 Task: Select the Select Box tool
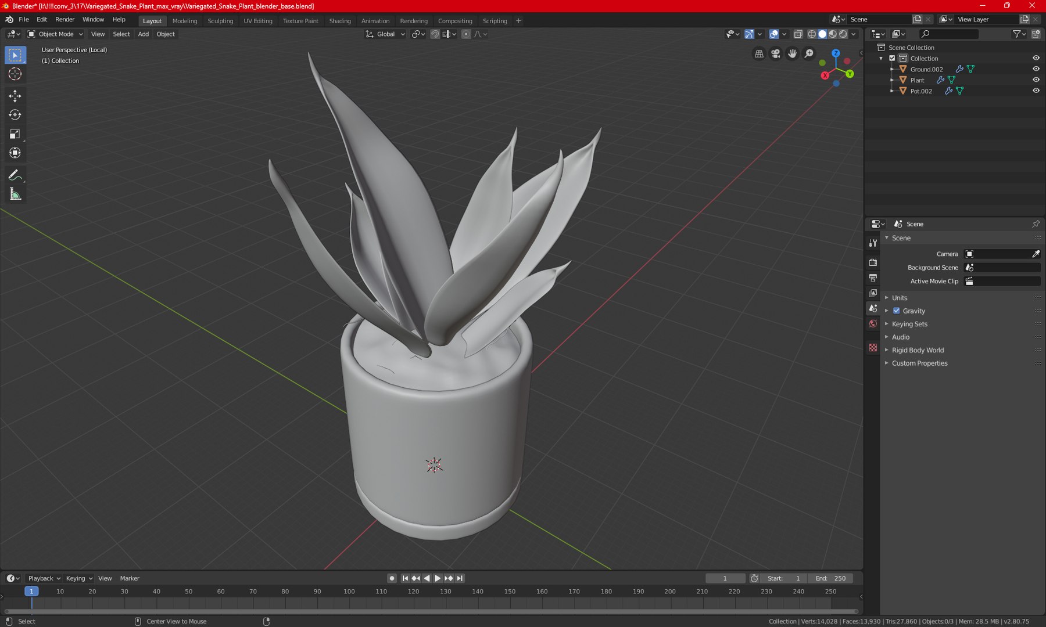coord(15,55)
